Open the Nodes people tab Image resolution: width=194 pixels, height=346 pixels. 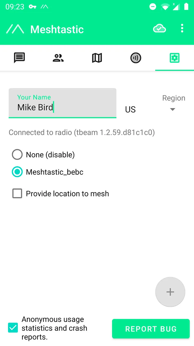tap(58, 58)
